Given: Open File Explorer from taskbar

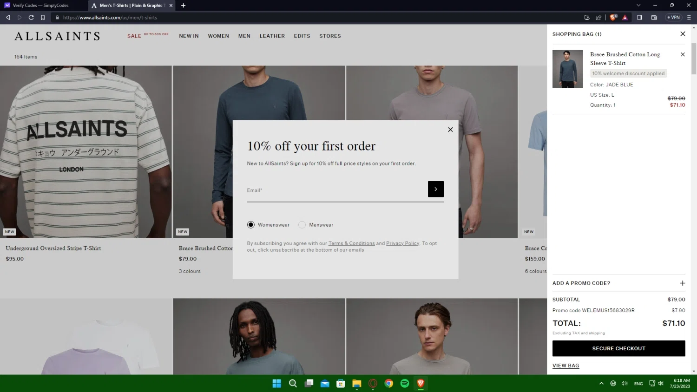Looking at the screenshot, I should pos(357,383).
